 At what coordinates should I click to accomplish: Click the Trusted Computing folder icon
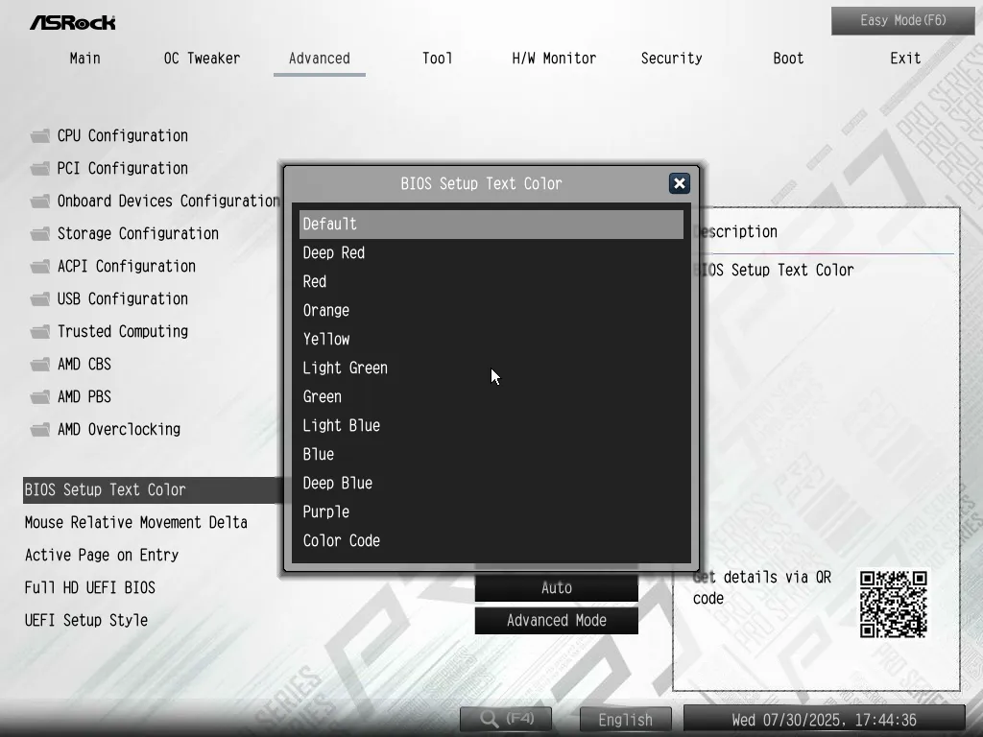(40, 331)
